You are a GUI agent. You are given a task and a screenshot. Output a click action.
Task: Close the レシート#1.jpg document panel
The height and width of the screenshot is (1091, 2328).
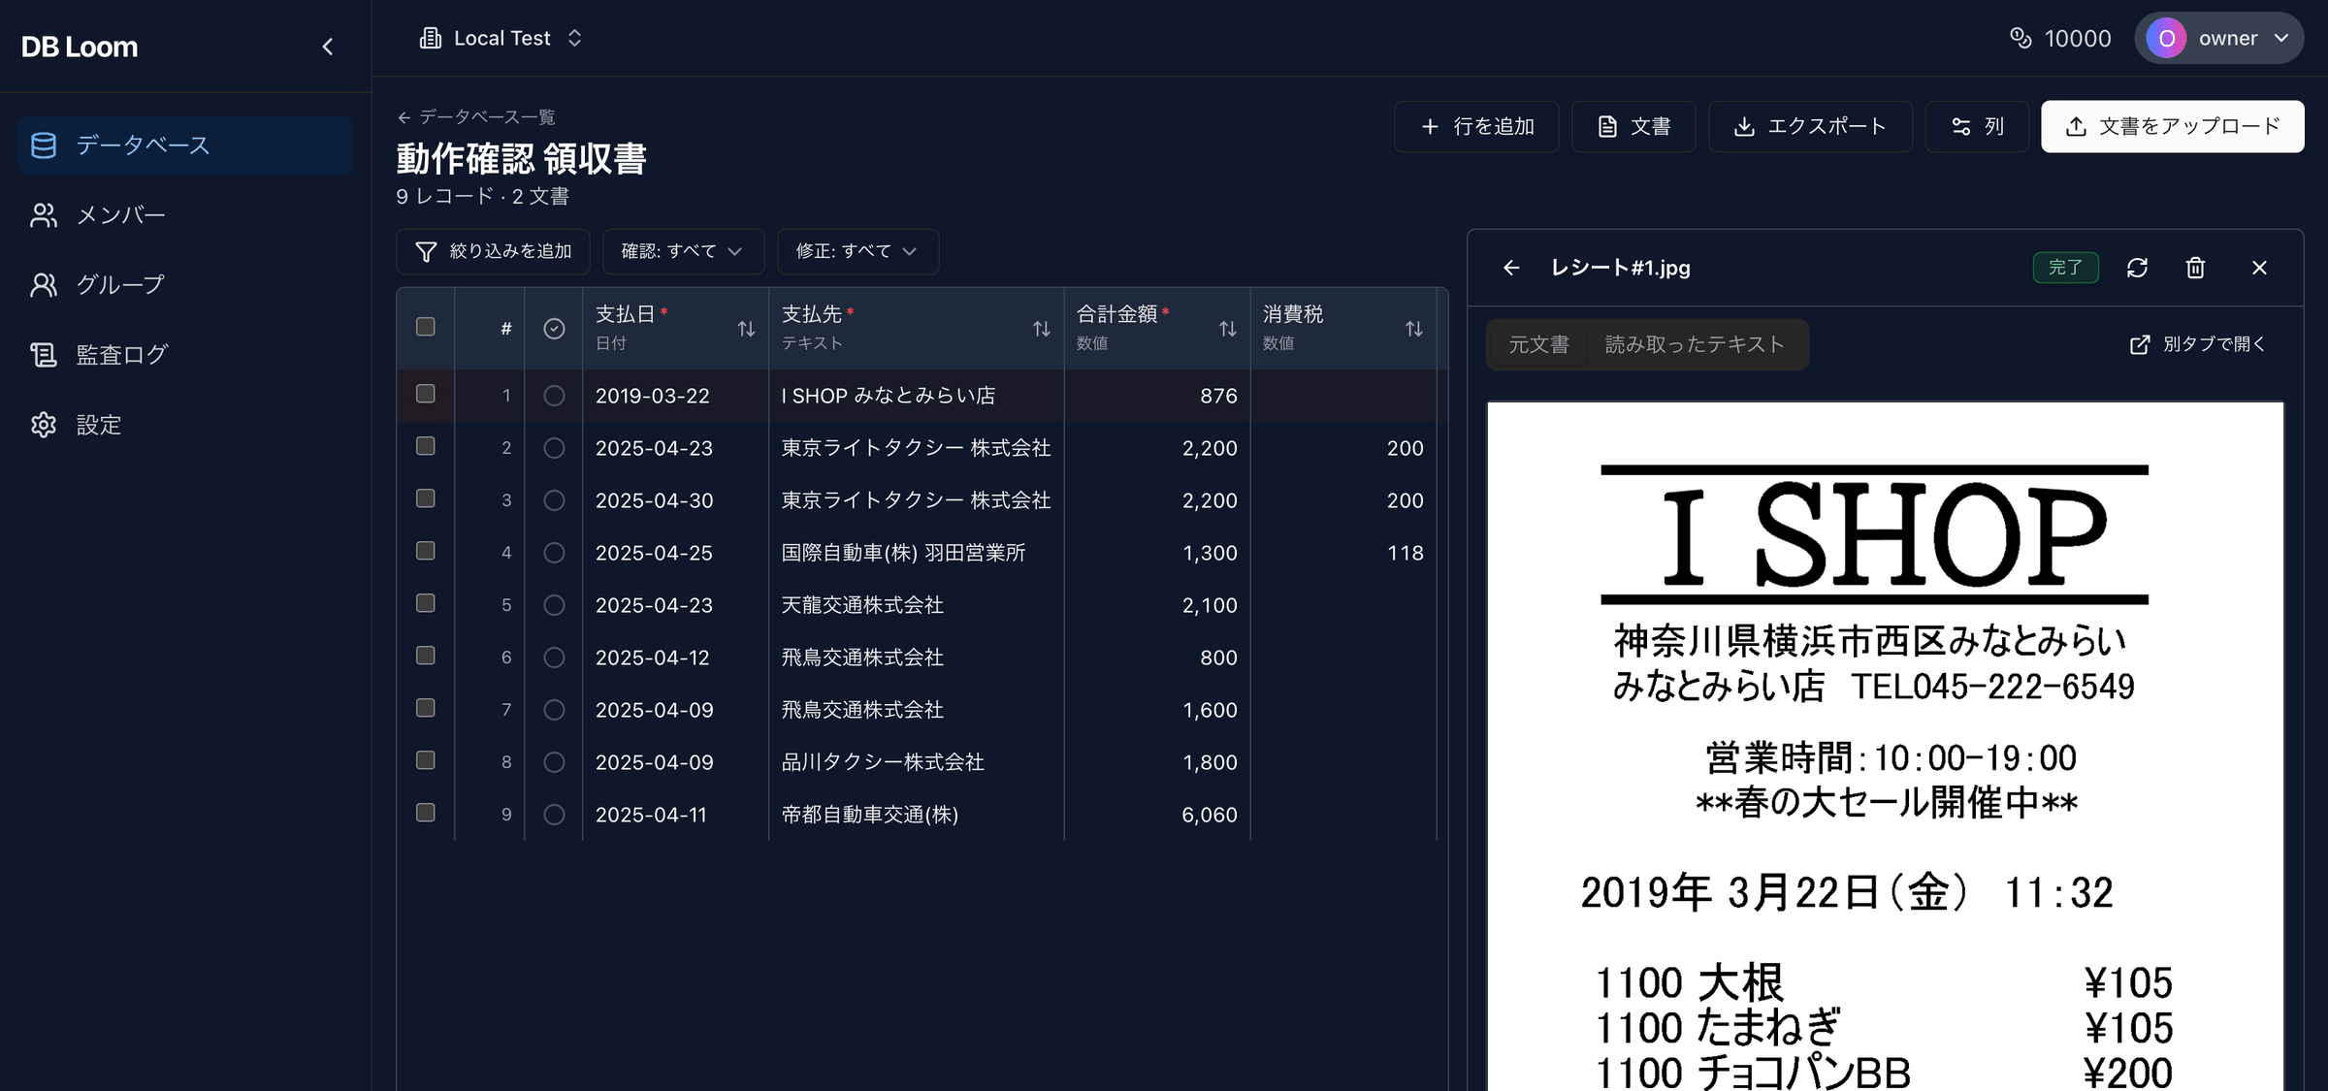tap(2259, 268)
